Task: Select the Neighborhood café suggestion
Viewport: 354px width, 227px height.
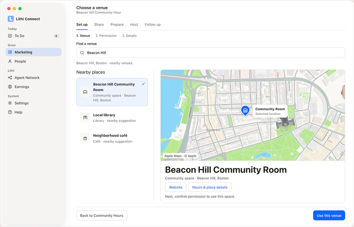Action: coord(112,138)
